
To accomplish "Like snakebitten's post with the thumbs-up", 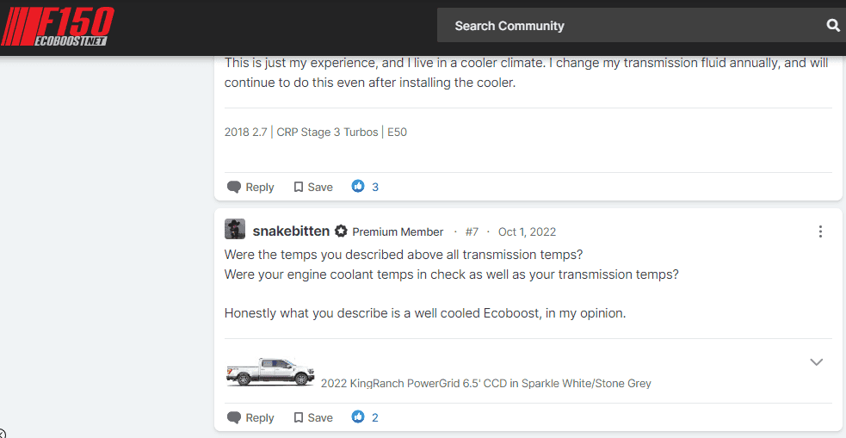I will pyautogui.click(x=358, y=417).
